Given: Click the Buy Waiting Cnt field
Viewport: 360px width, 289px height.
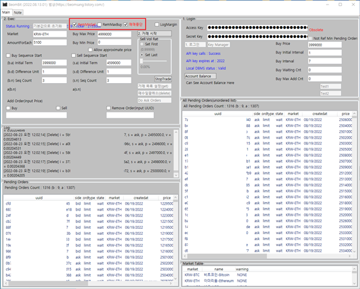Looking at the screenshot, I should click(x=325, y=70).
